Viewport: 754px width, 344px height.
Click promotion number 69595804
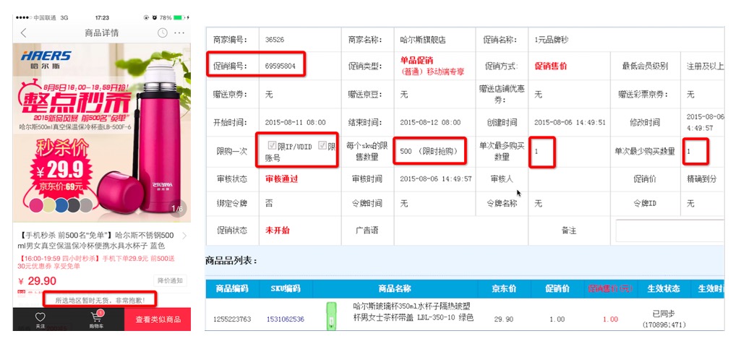coord(280,66)
